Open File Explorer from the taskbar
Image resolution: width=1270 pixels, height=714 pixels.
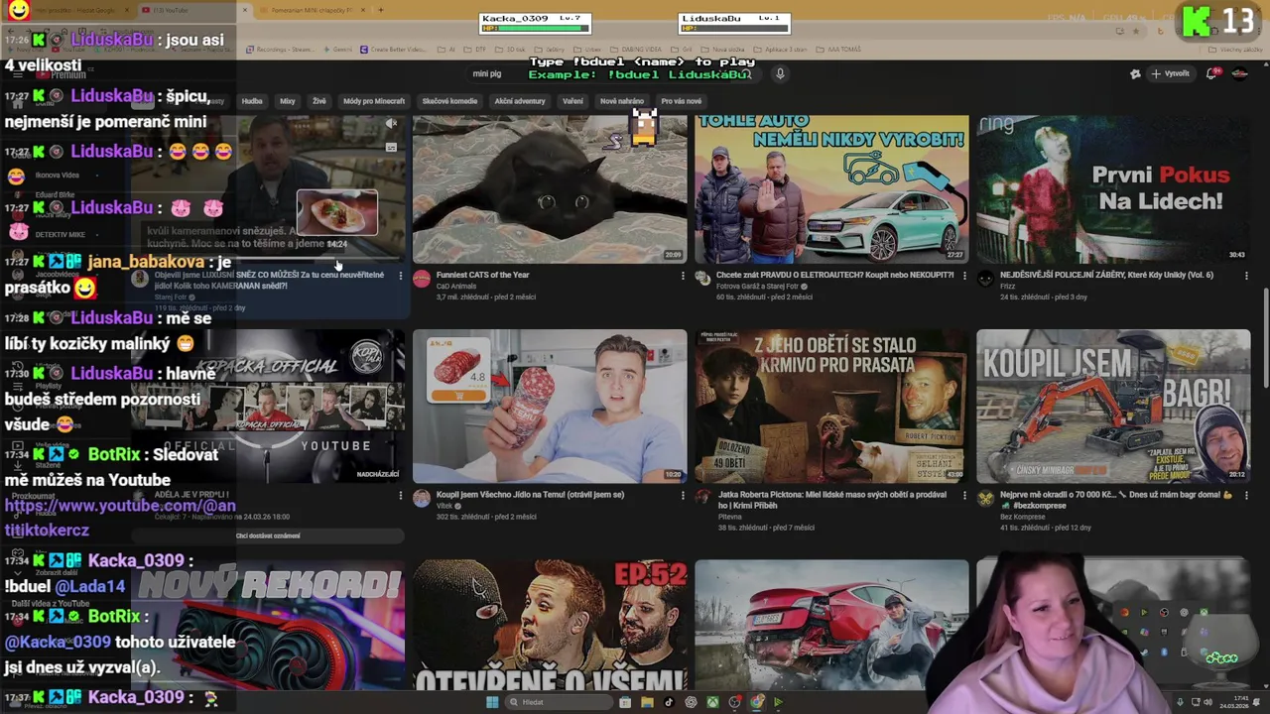[x=647, y=702]
